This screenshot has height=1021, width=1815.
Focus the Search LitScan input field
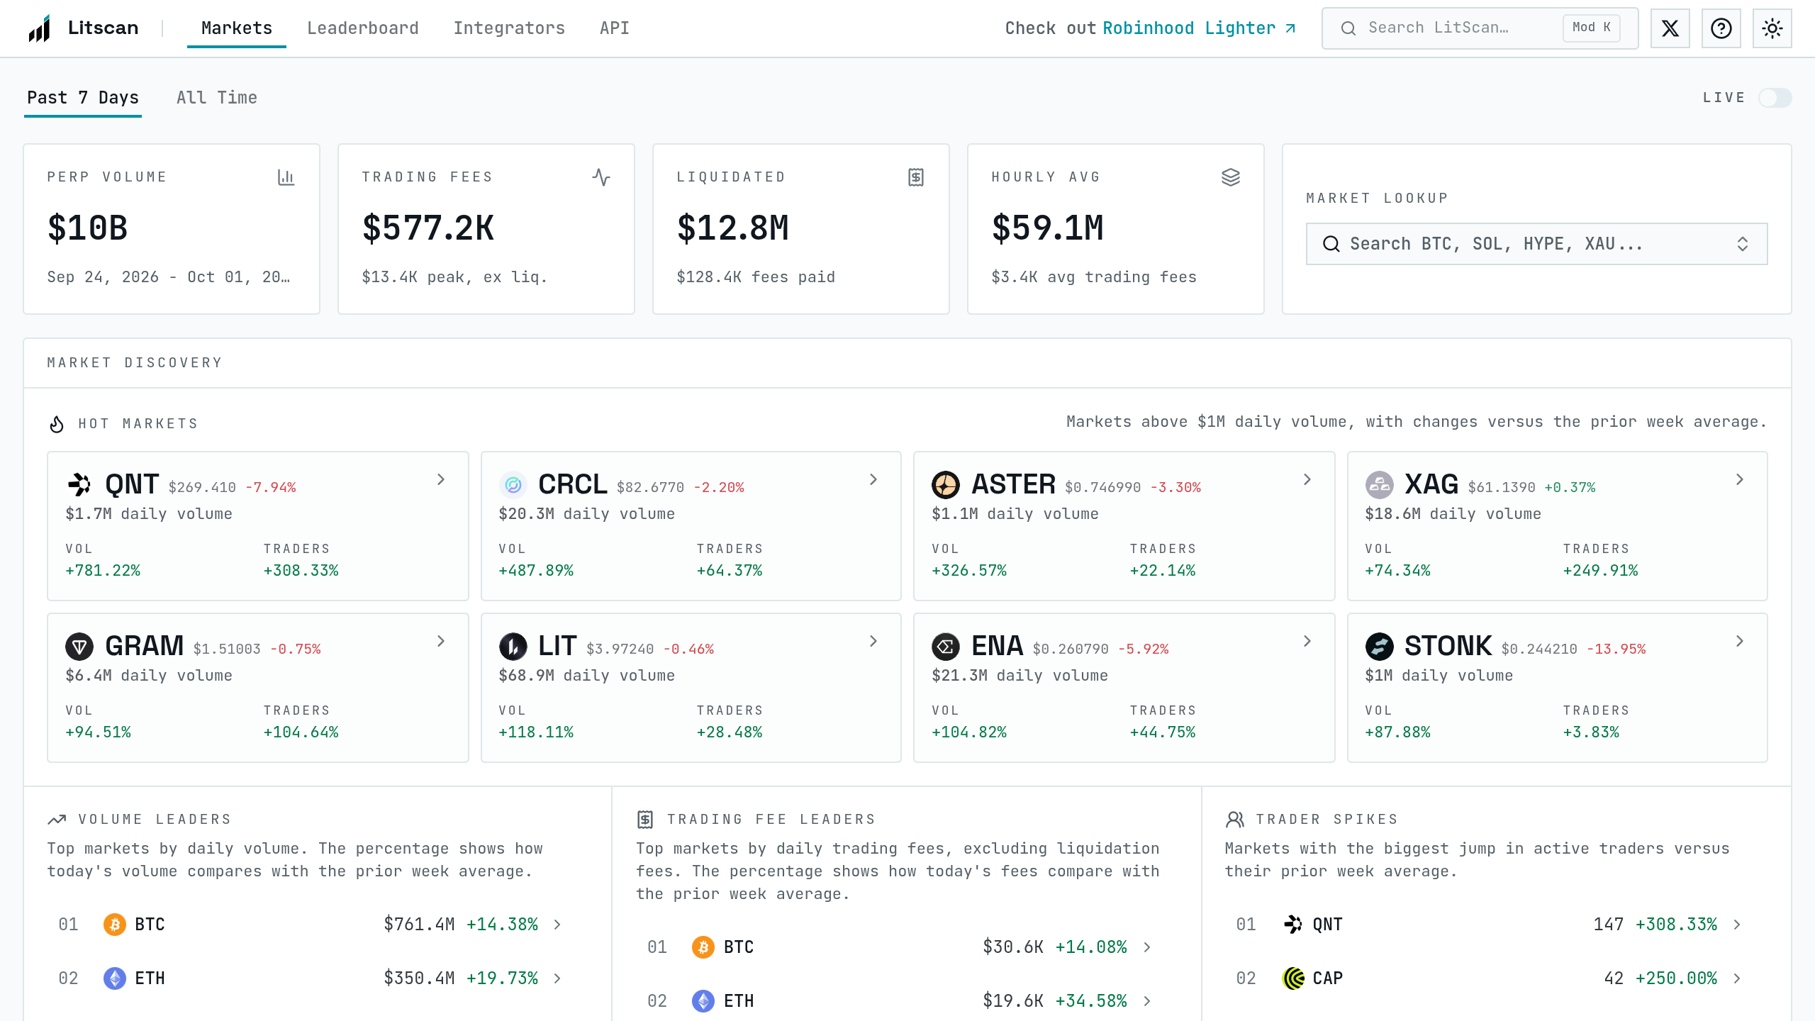coord(1480,28)
